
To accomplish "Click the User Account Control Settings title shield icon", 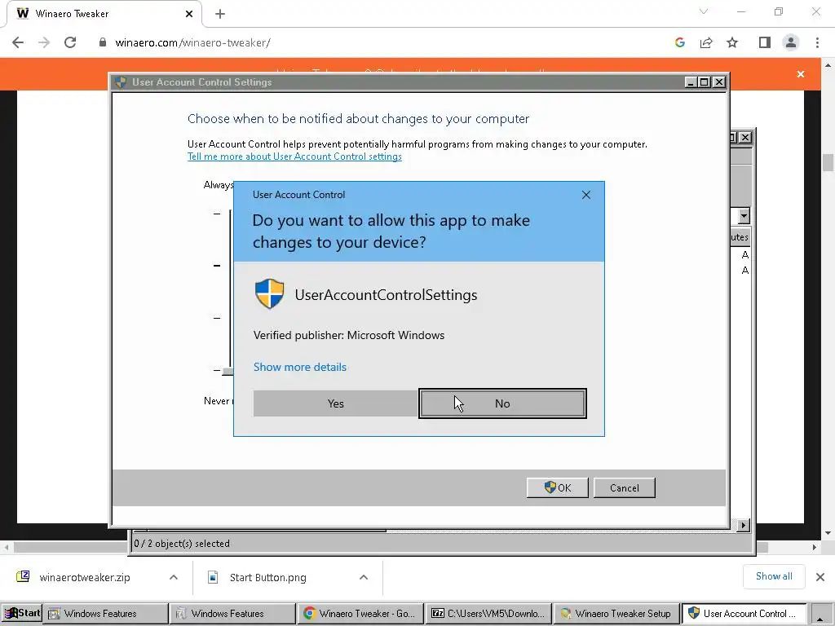I will (121, 82).
